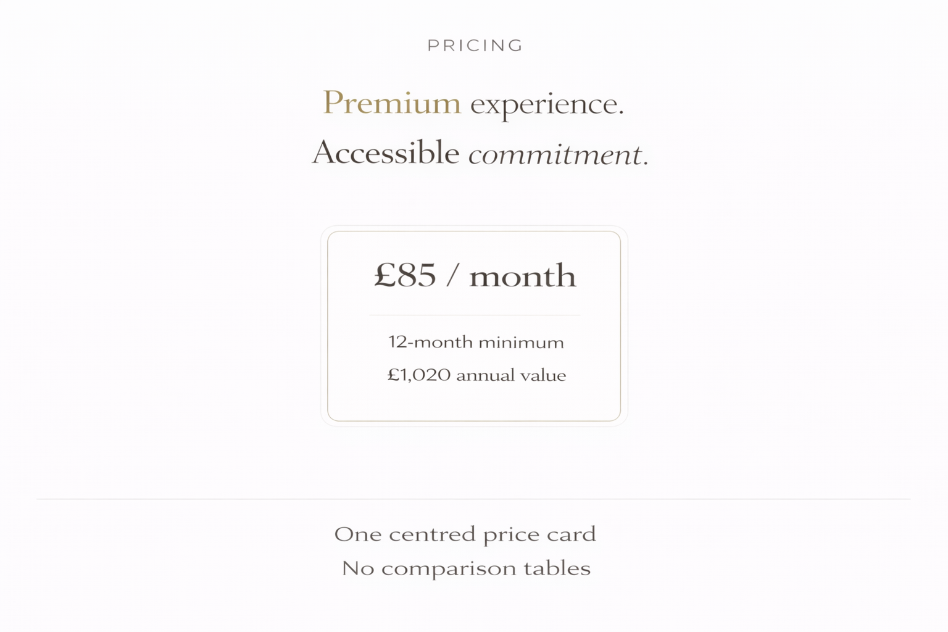
Task: Click the £85 price amount
Action: [x=405, y=275]
